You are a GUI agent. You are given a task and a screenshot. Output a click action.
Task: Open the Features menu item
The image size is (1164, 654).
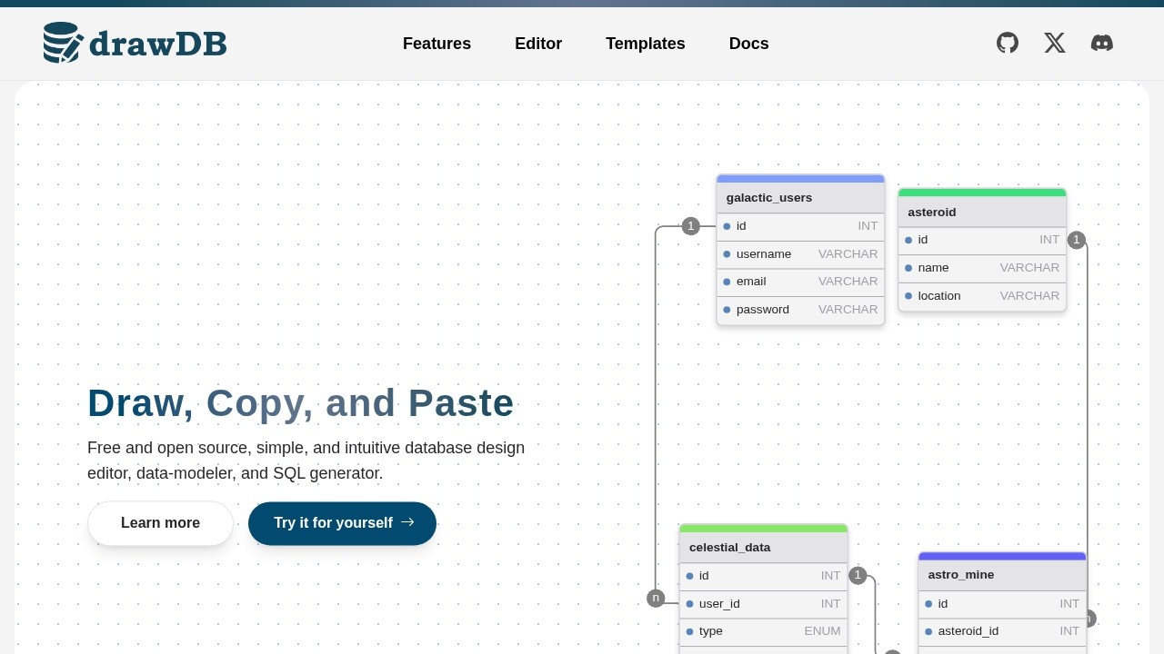436,44
